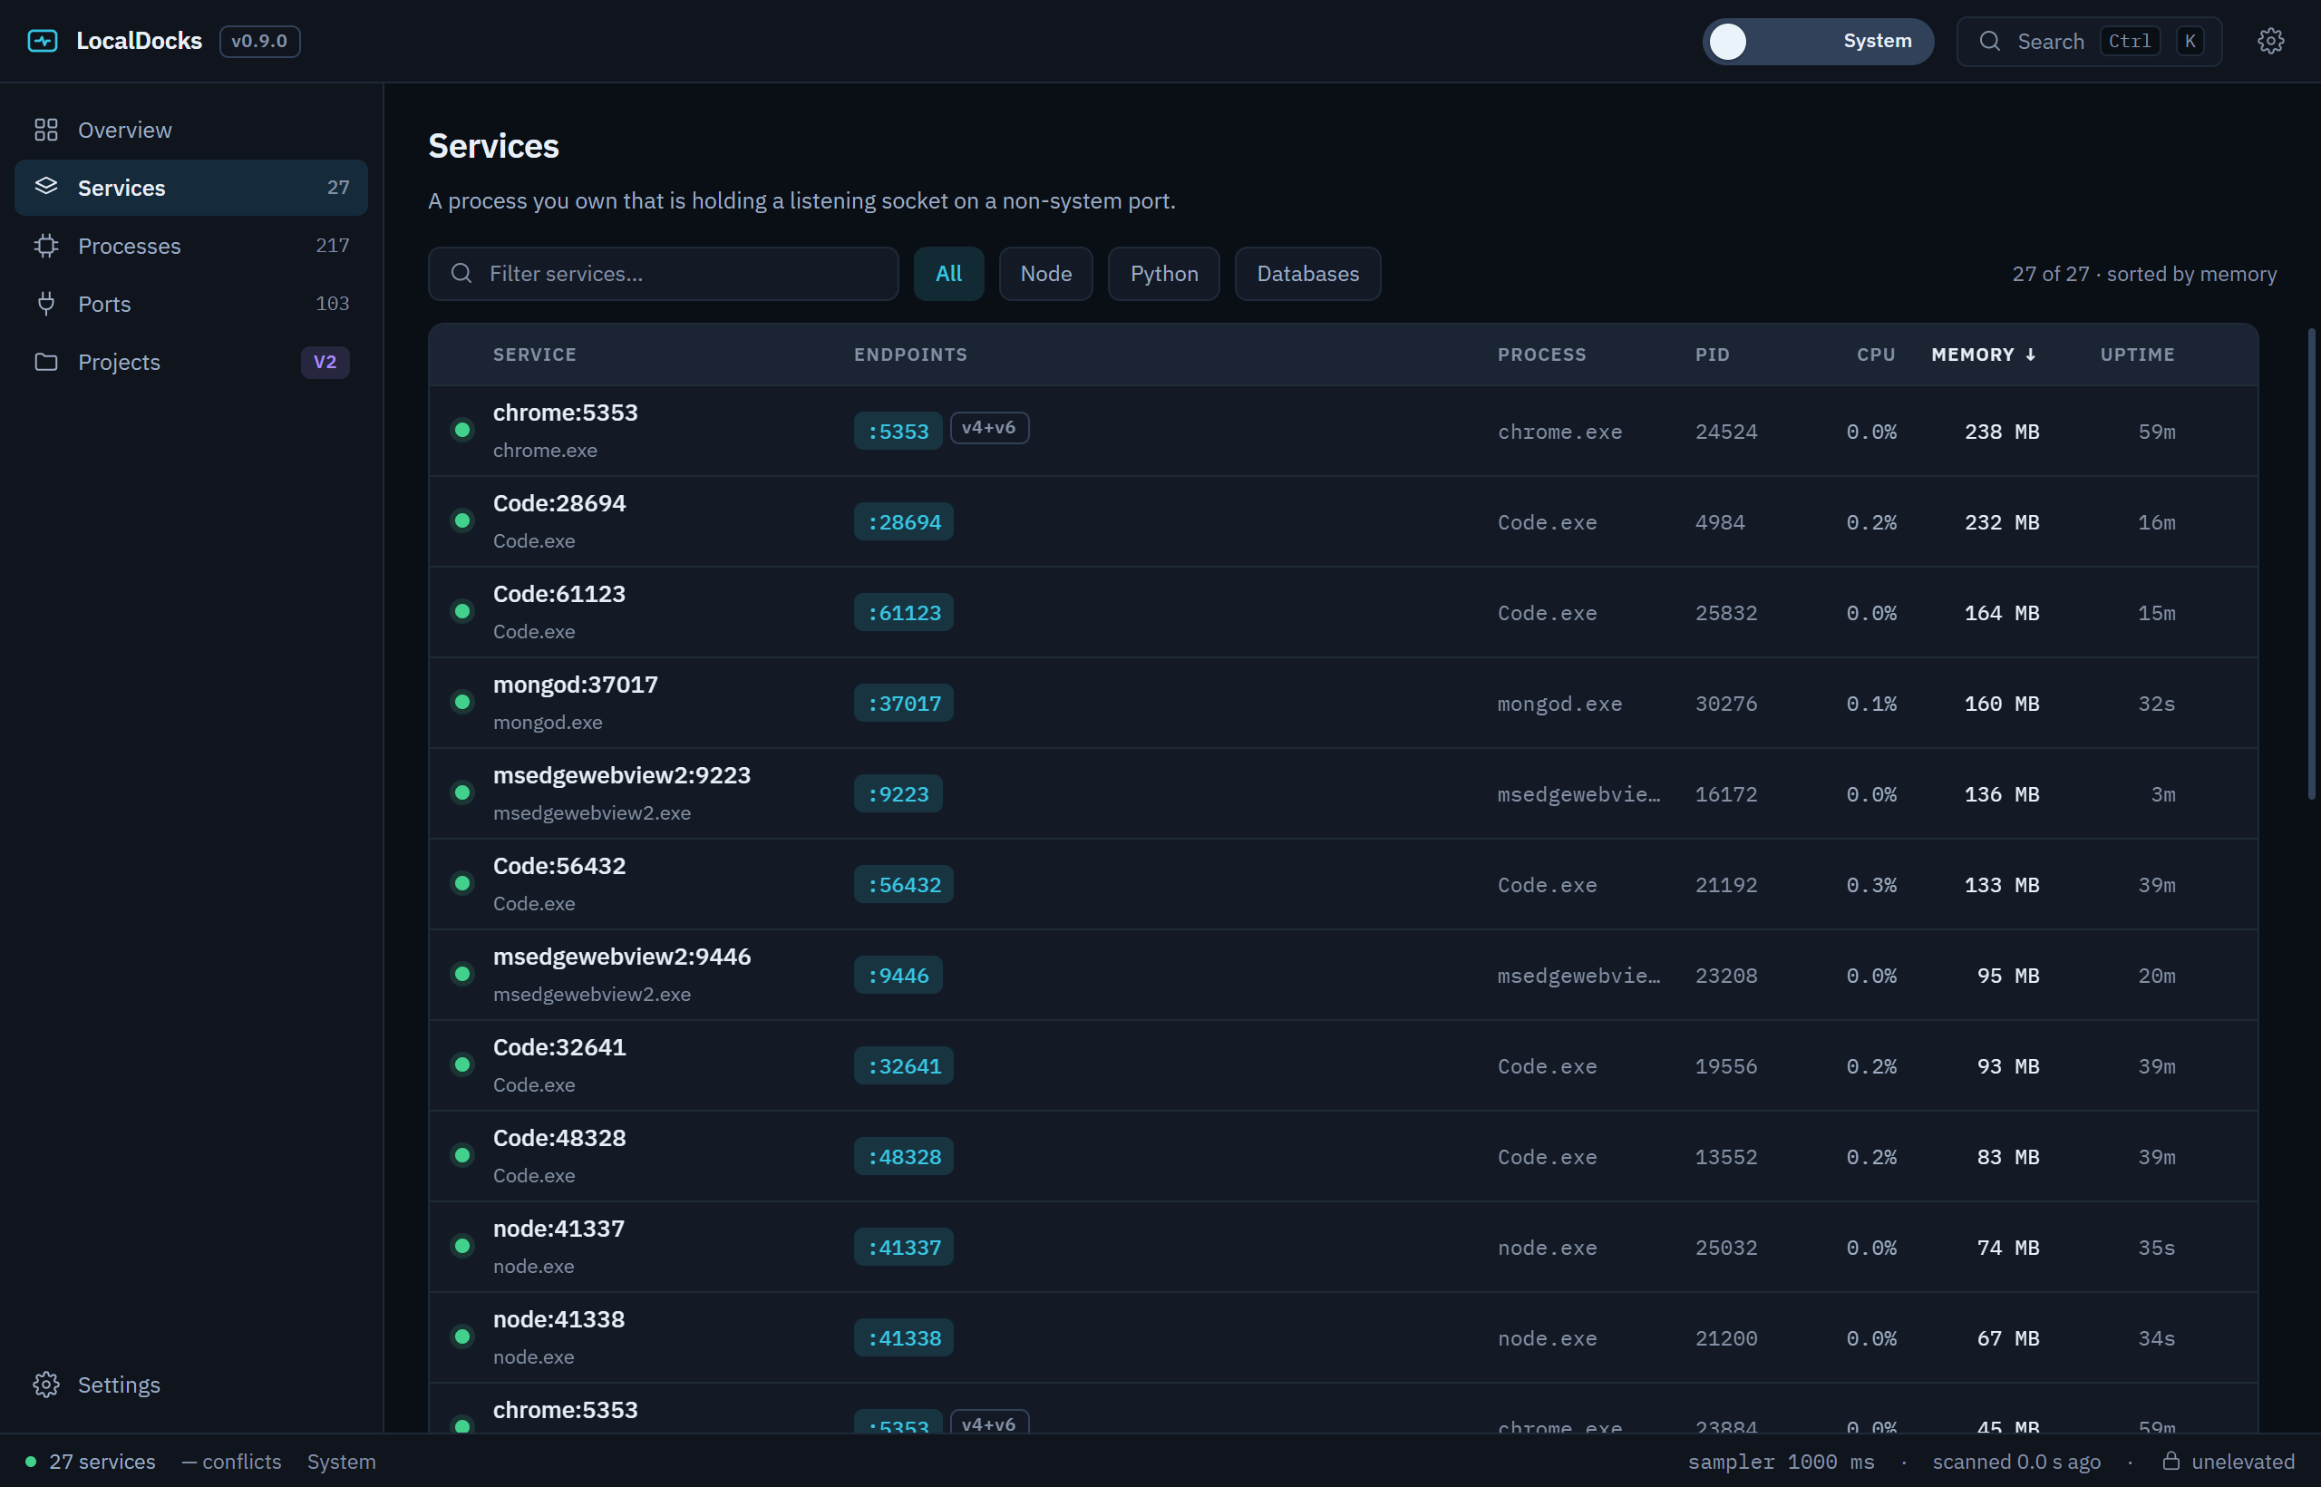Click status dot of msedgewebview2:9223
Screen dimensions: 2321x1487
(462, 792)
